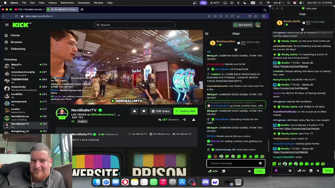Open the user profile avatar menu

click(258, 25)
